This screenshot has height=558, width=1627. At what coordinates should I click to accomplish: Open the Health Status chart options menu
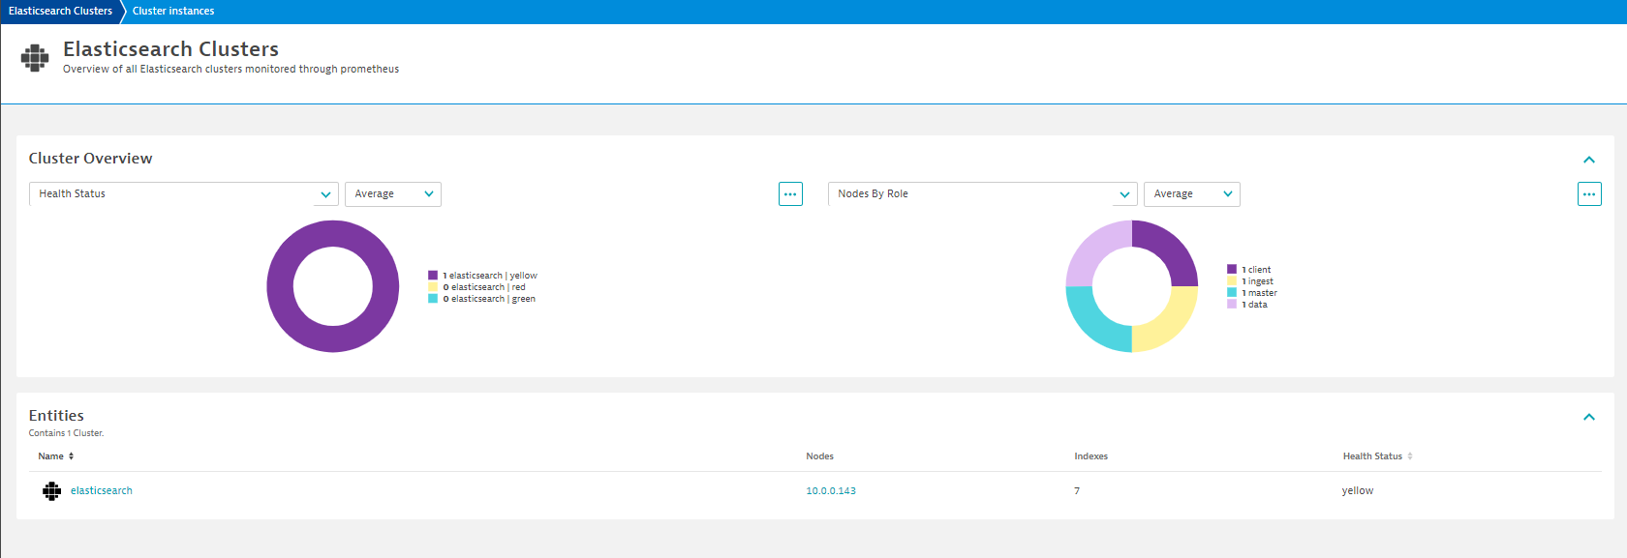coord(790,194)
